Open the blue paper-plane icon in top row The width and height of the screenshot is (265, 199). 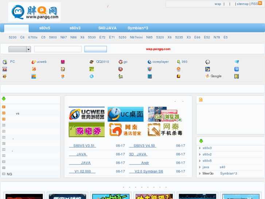[x=237, y=62]
